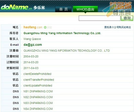Focus the WHOIS search input field
Screen dimensions: 134x112
pos(99,18)
